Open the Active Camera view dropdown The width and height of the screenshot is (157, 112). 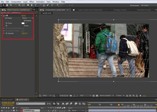click(x=106, y=96)
